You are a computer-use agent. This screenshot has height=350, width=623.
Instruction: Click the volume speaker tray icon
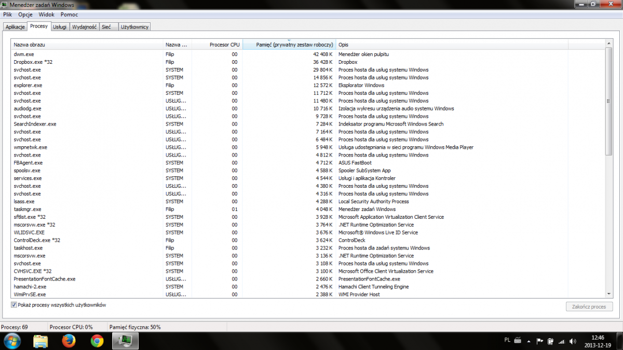[x=572, y=341]
